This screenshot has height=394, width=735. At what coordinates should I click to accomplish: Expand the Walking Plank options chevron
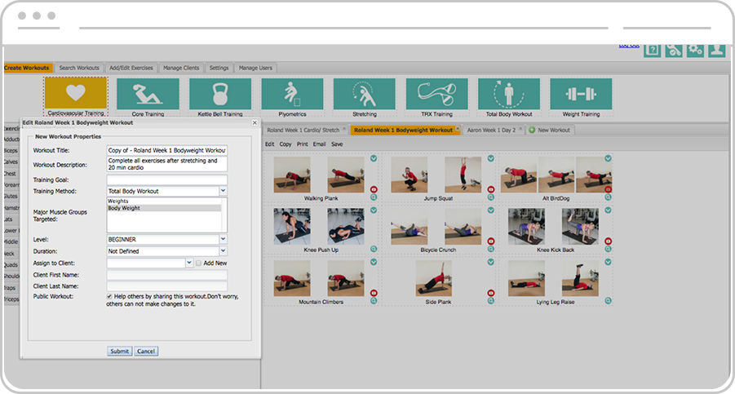(374, 158)
